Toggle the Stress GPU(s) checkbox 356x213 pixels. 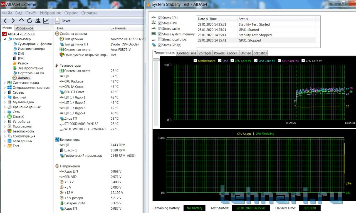click(x=159, y=45)
